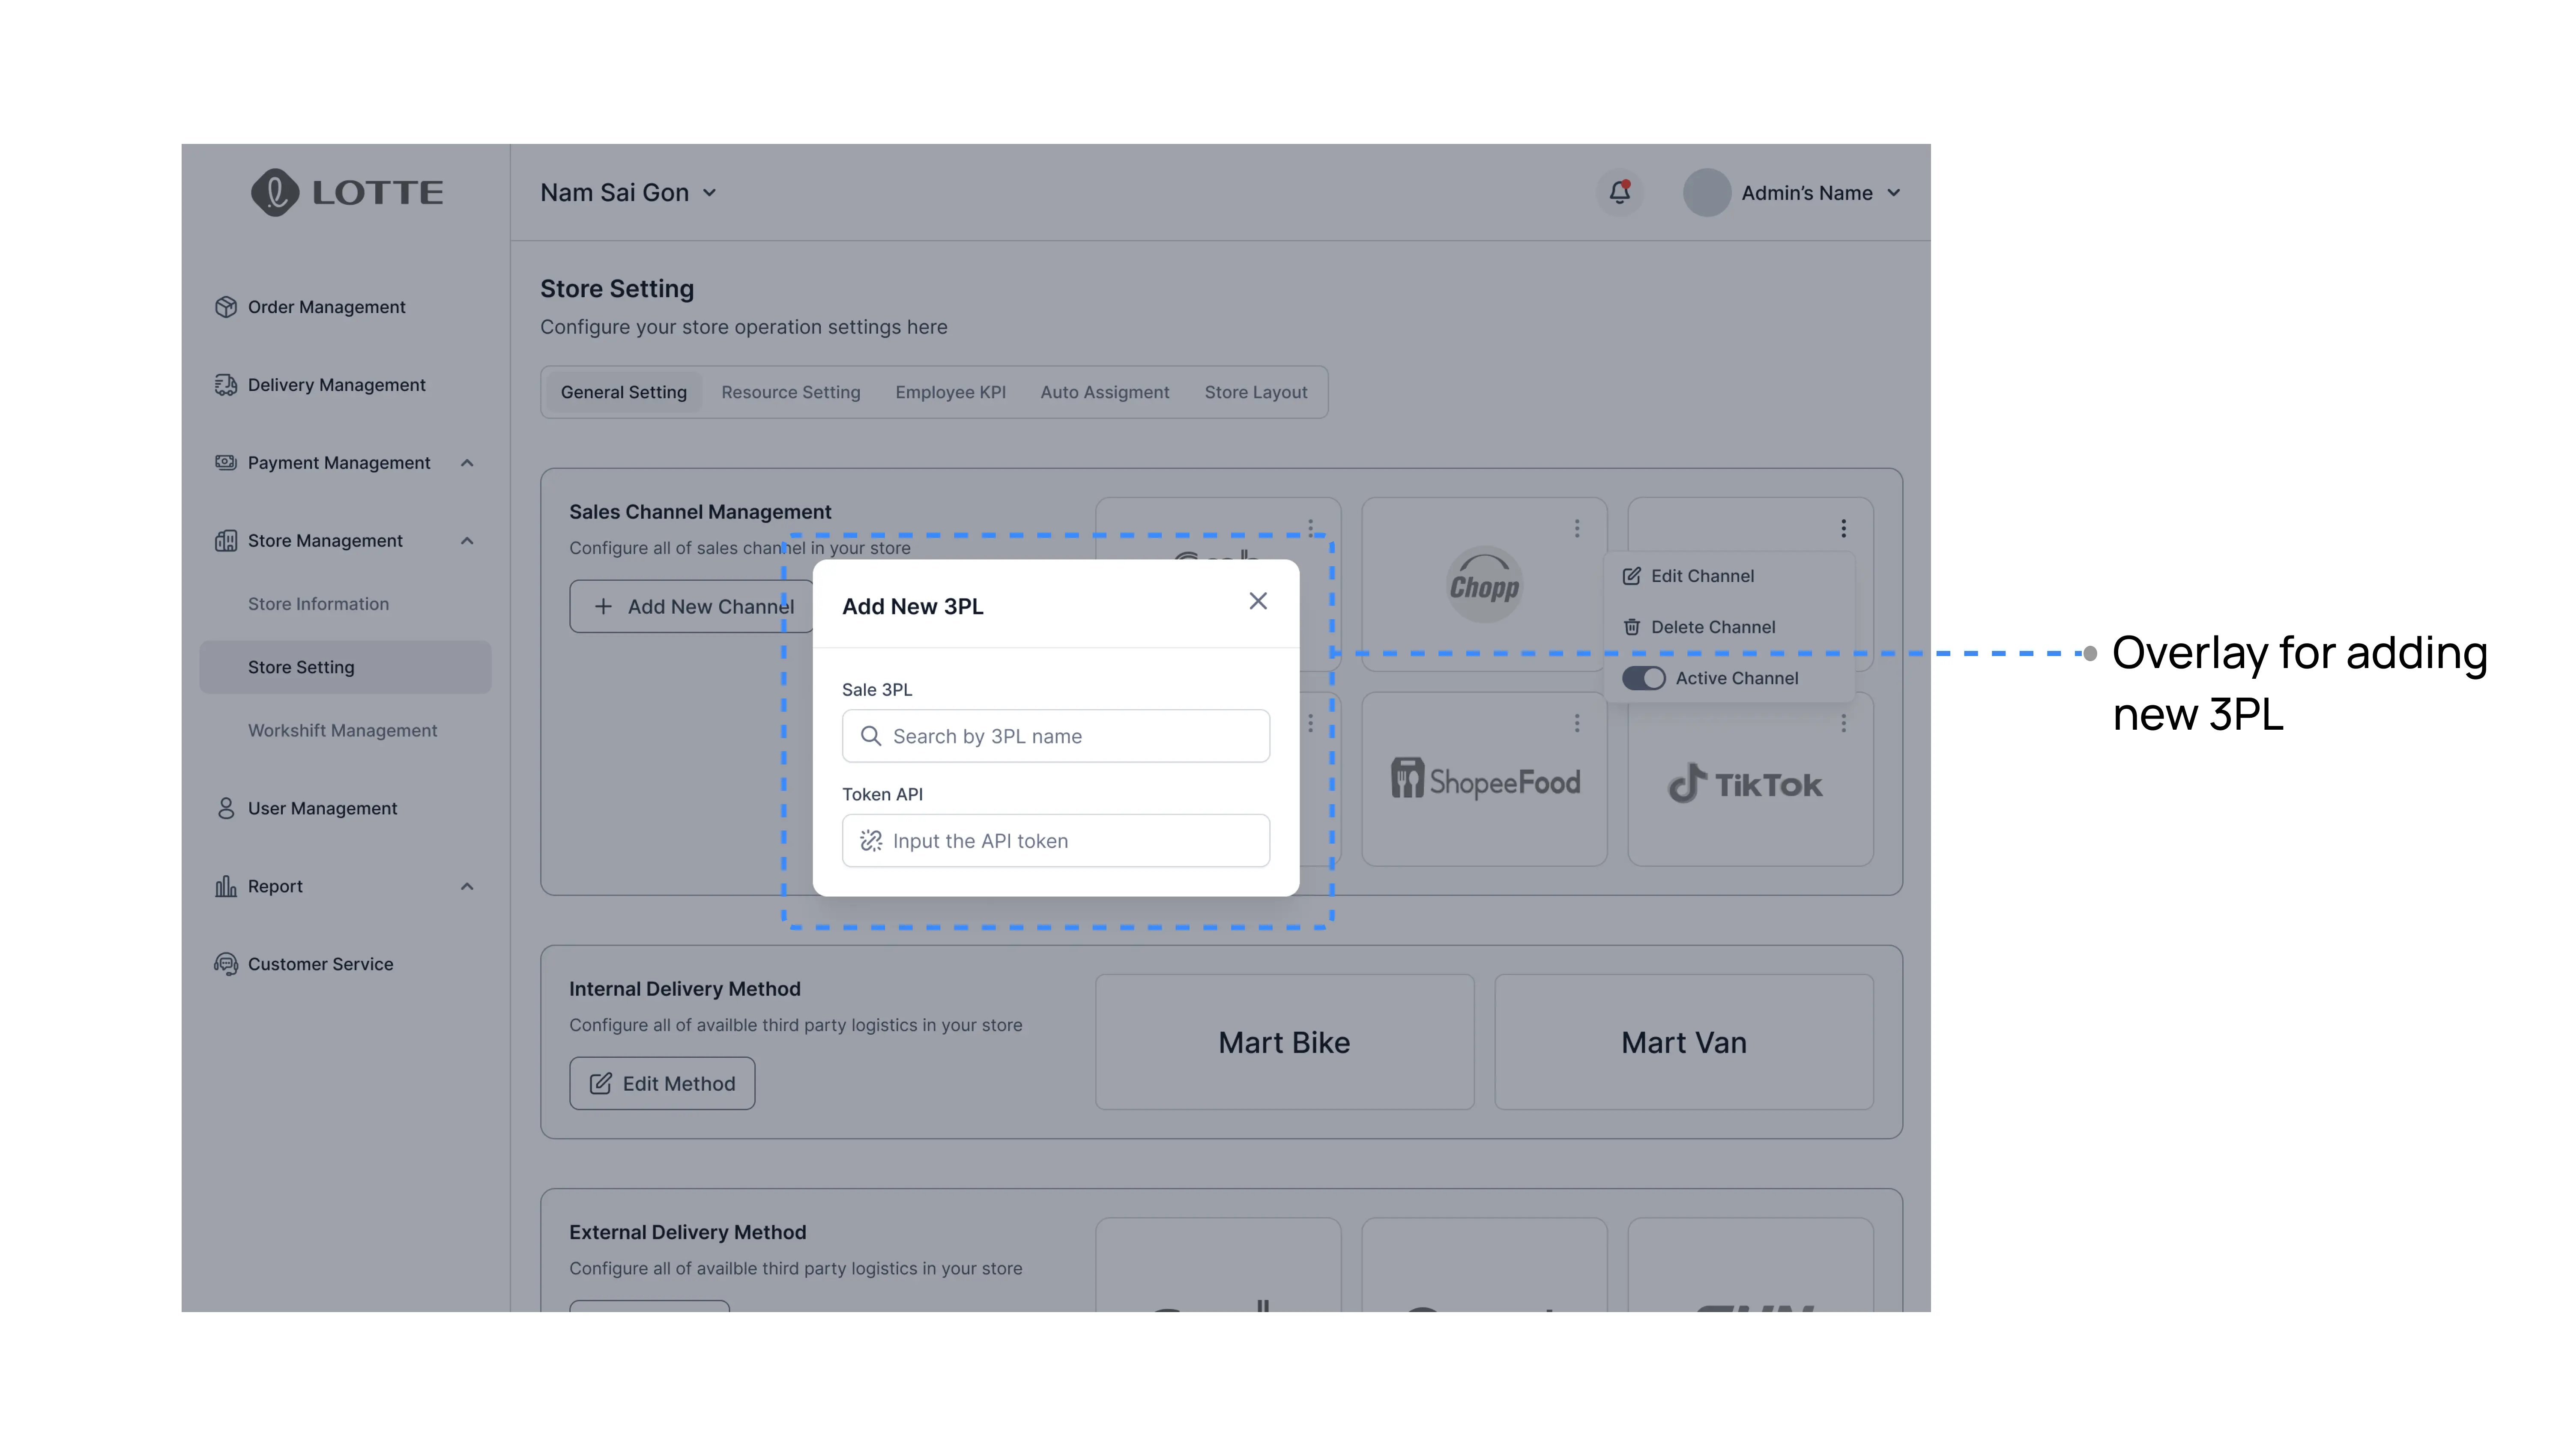Open the notification bell
The image size is (2553, 1456).
(1619, 192)
